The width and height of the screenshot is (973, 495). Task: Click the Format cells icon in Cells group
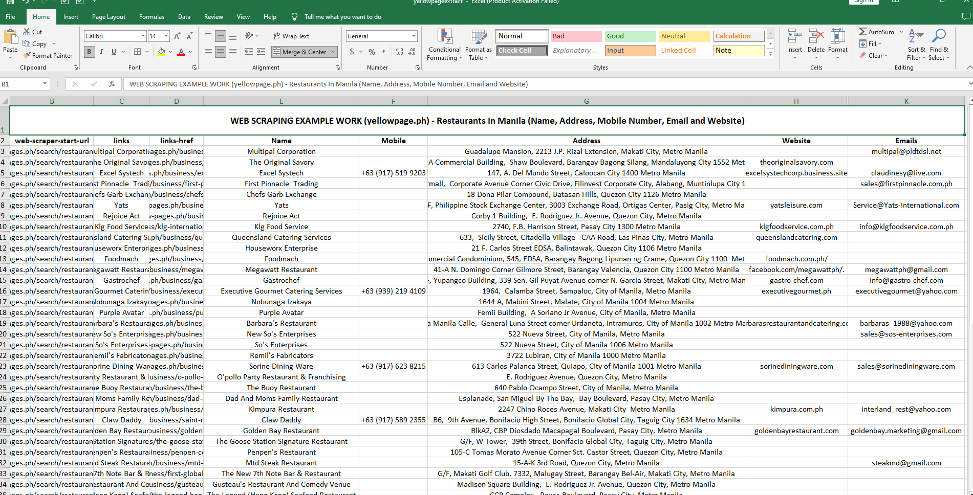[837, 37]
